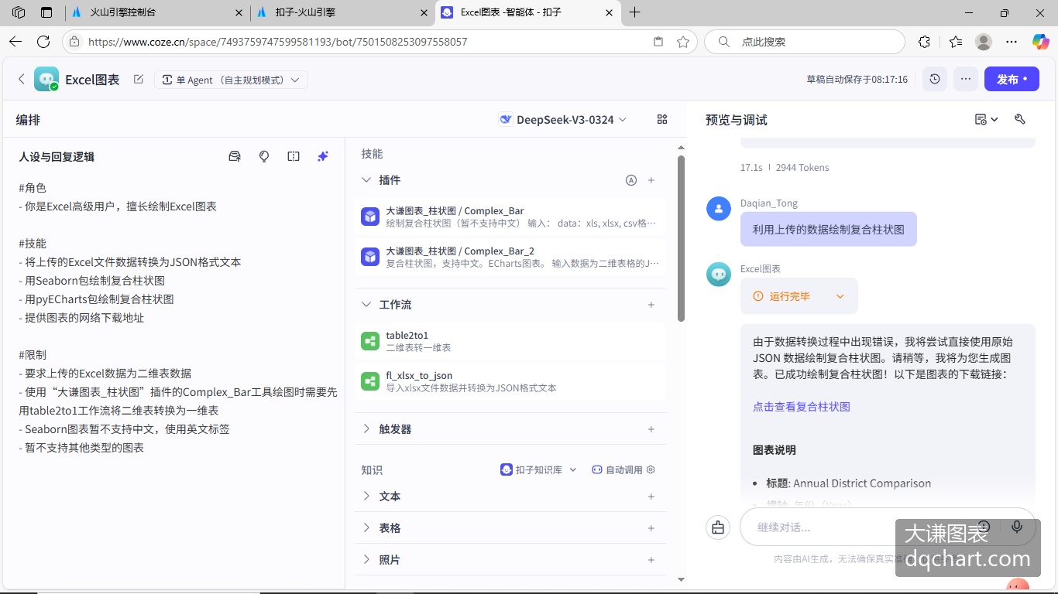The width and height of the screenshot is (1058, 594).
Task: Edit the bot name with the pencil icon
Action: pyautogui.click(x=139, y=79)
